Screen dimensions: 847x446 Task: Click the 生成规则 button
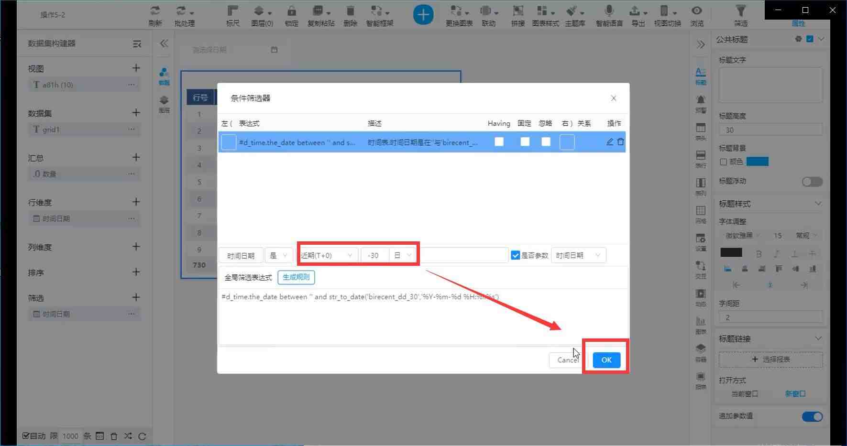[296, 277]
